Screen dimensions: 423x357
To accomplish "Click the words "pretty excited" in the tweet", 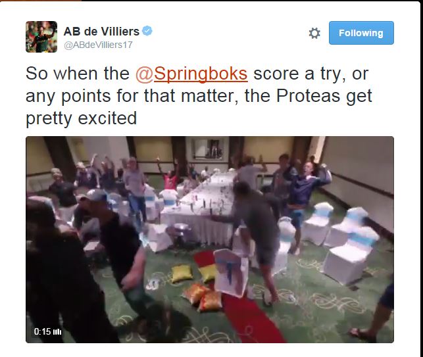I will (x=81, y=118).
